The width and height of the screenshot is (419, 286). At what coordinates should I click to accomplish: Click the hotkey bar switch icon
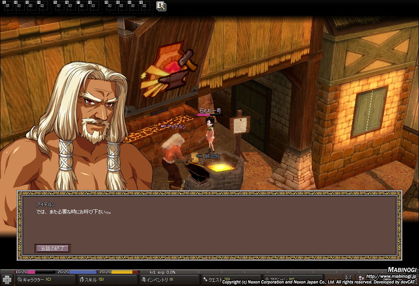(161, 6)
